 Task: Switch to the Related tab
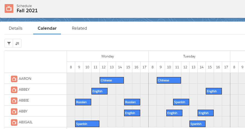pos(79,28)
